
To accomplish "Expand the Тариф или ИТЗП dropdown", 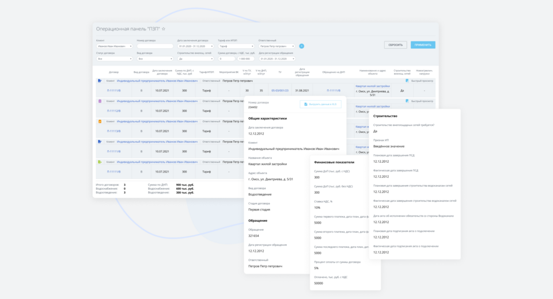I will click(235, 46).
